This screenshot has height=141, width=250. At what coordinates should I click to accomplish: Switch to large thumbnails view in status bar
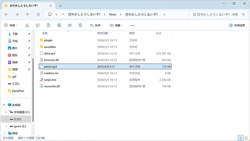point(246,138)
